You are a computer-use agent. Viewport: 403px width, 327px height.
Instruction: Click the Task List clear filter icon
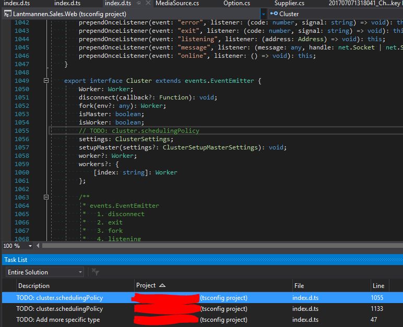96,272
